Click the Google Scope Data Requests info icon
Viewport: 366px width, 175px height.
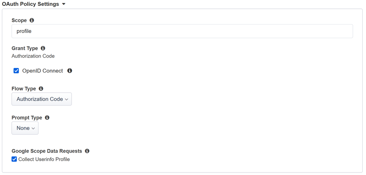(87, 151)
